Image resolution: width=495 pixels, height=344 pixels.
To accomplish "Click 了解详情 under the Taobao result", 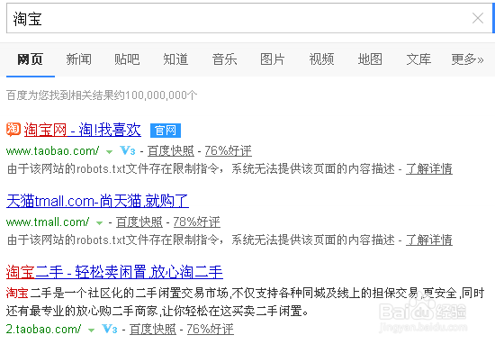I will (x=429, y=169).
